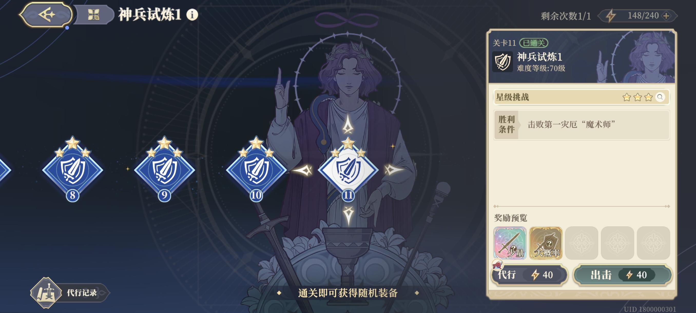This screenshot has height=313, width=696.
Task: Click the 胜利条件 victory condition row
Action: click(582, 124)
